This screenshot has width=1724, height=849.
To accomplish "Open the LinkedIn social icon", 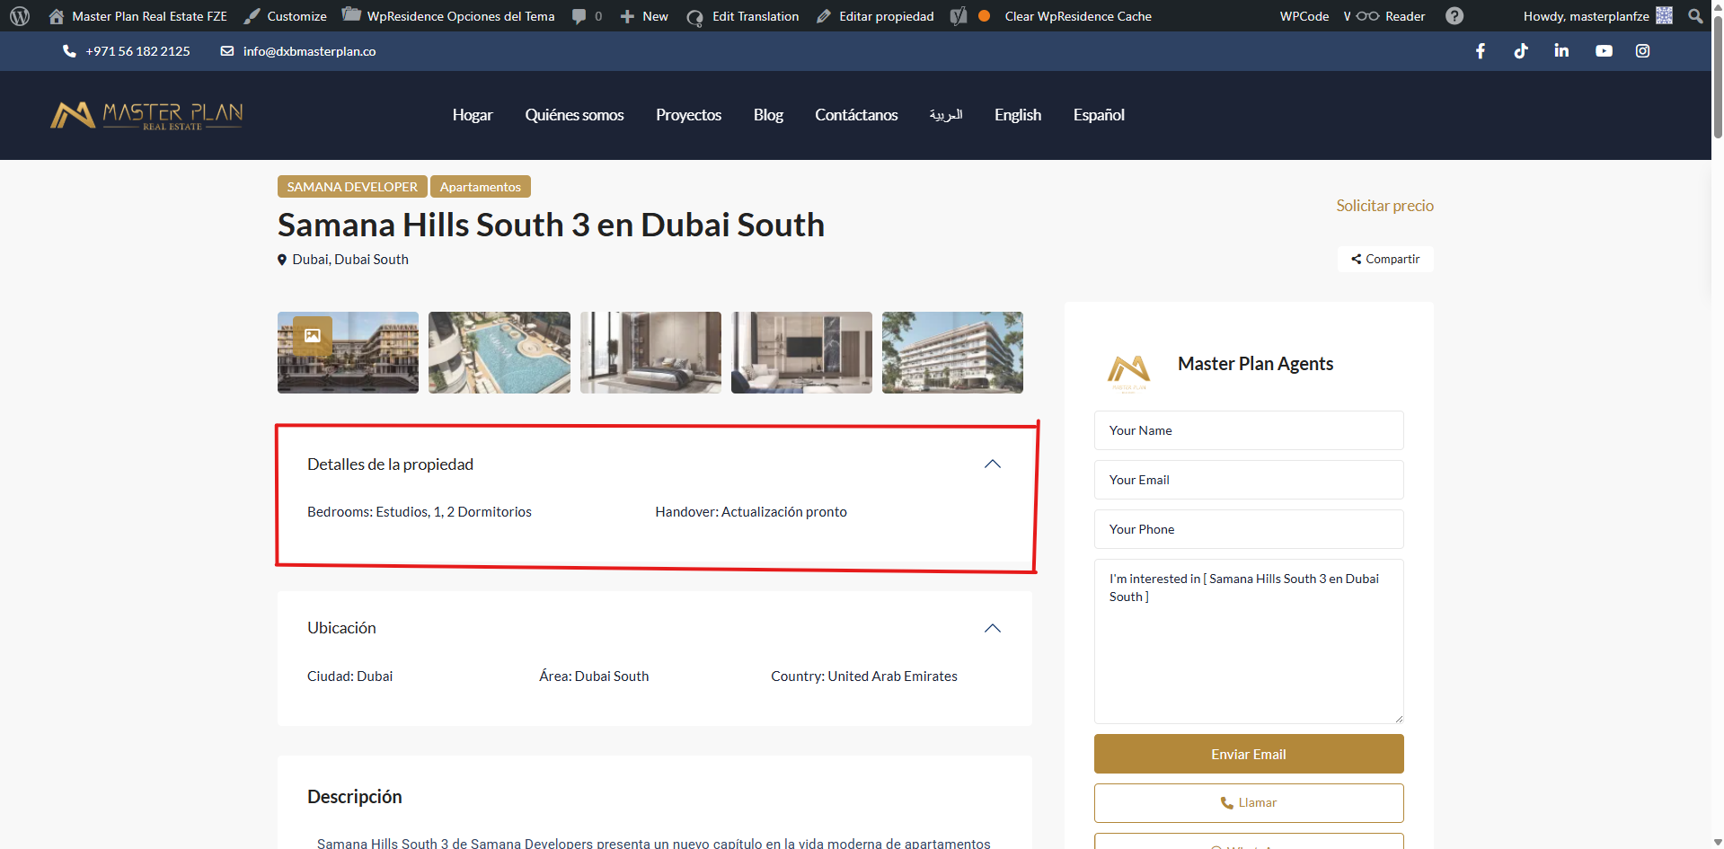I will click(x=1561, y=51).
